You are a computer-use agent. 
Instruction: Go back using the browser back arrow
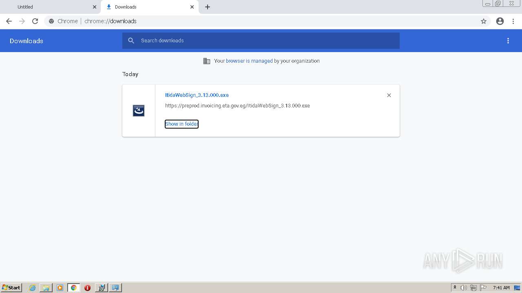tap(9, 21)
